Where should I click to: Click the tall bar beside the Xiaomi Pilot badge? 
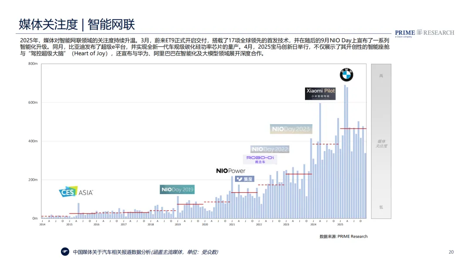click(320, 161)
